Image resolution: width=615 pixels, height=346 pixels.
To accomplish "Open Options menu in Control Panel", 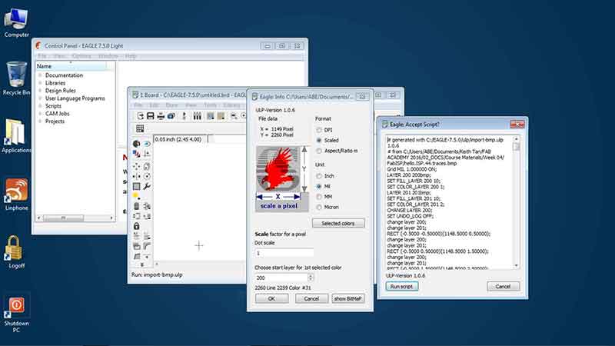I will [x=81, y=56].
